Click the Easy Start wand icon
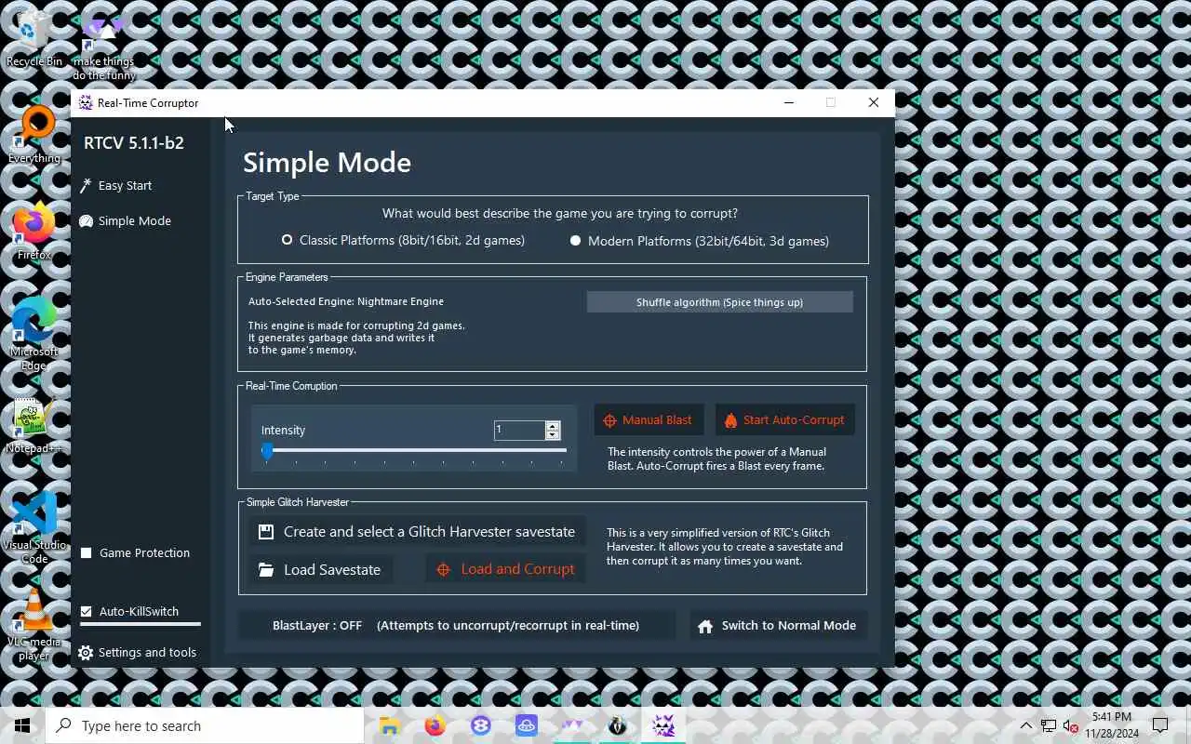 coord(86,185)
